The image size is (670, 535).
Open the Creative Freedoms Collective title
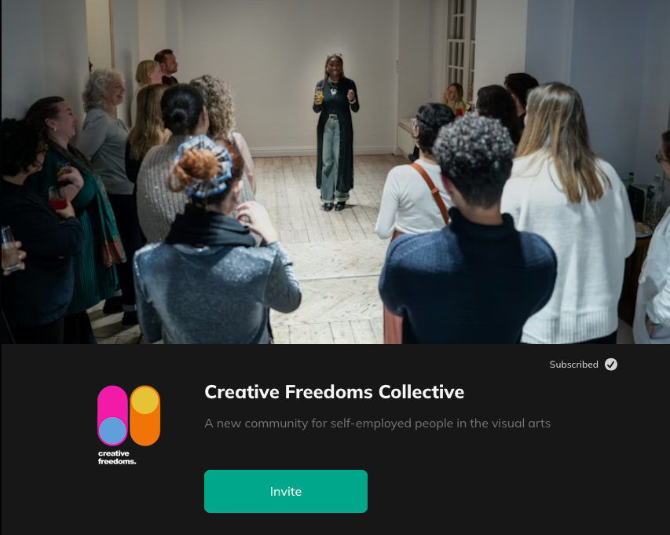[x=334, y=392]
